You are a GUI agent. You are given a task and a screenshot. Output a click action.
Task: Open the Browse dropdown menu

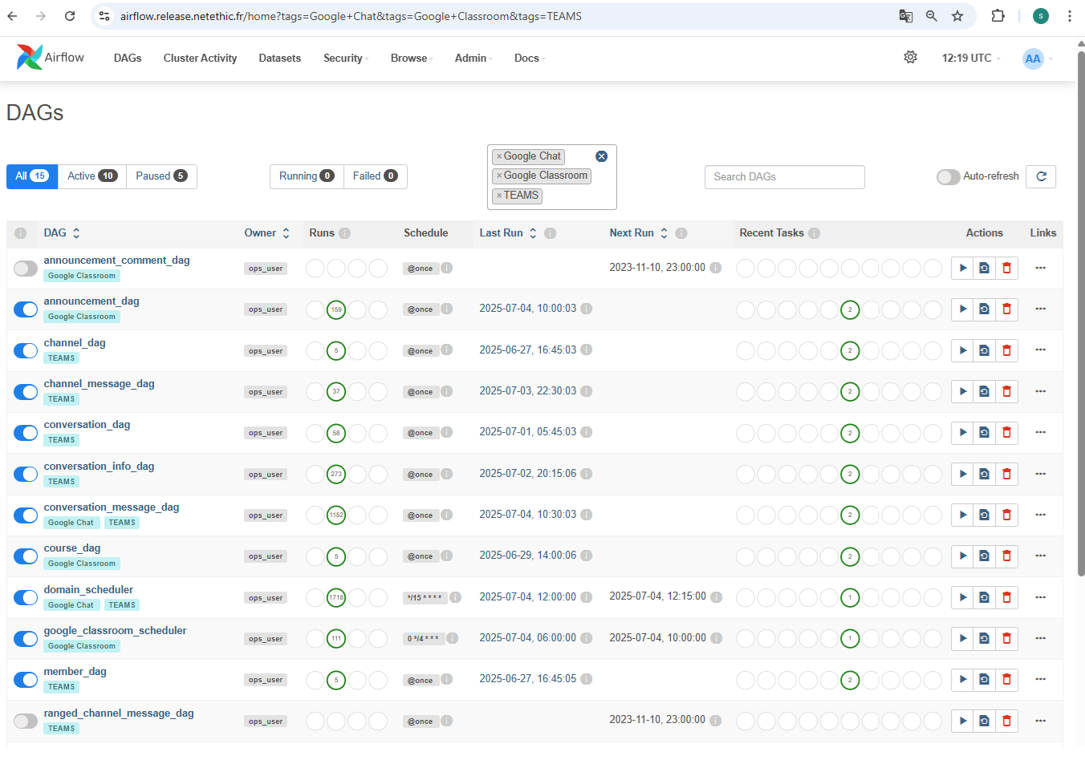click(411, 58)
